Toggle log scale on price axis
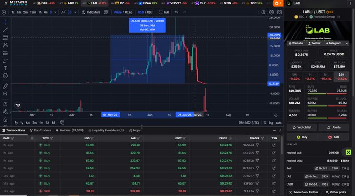The height and width of the screenshot is (196, 355). [x=271, y=123]
